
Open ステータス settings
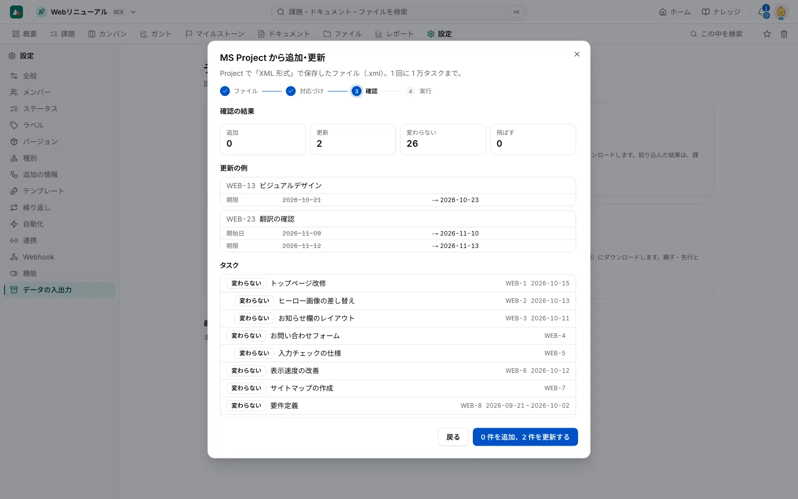coord(60,109)
